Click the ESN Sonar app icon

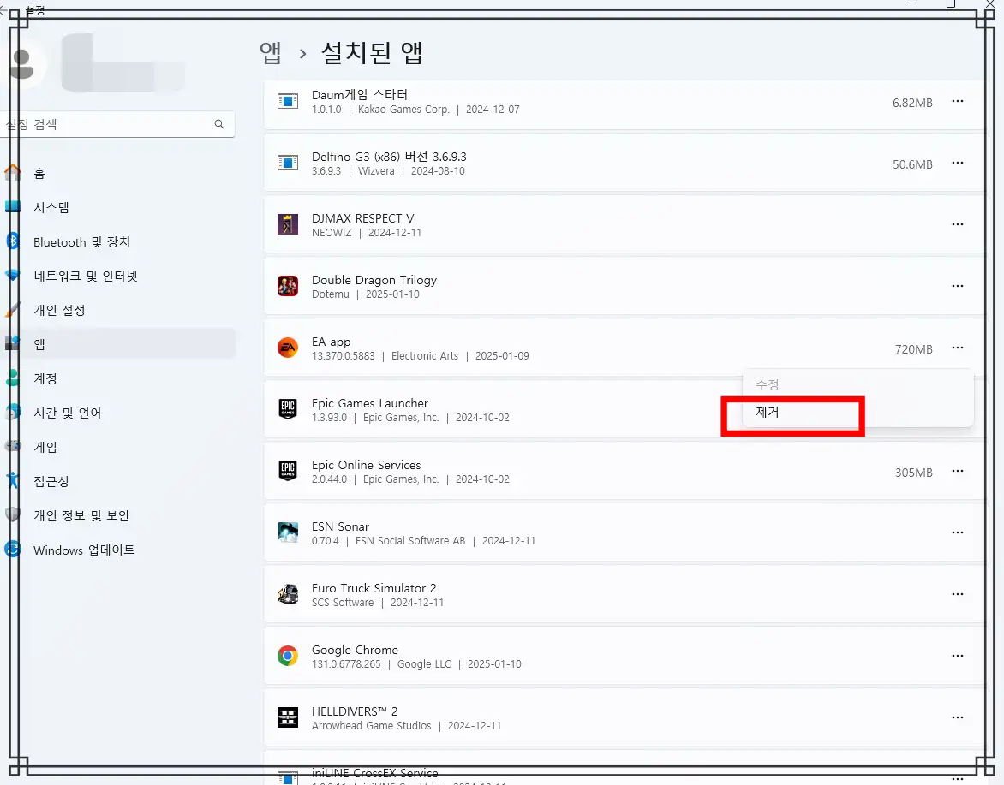287,532
